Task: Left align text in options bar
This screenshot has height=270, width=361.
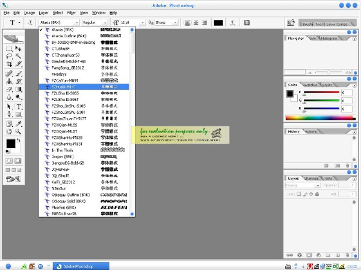Action: (188, 23)
